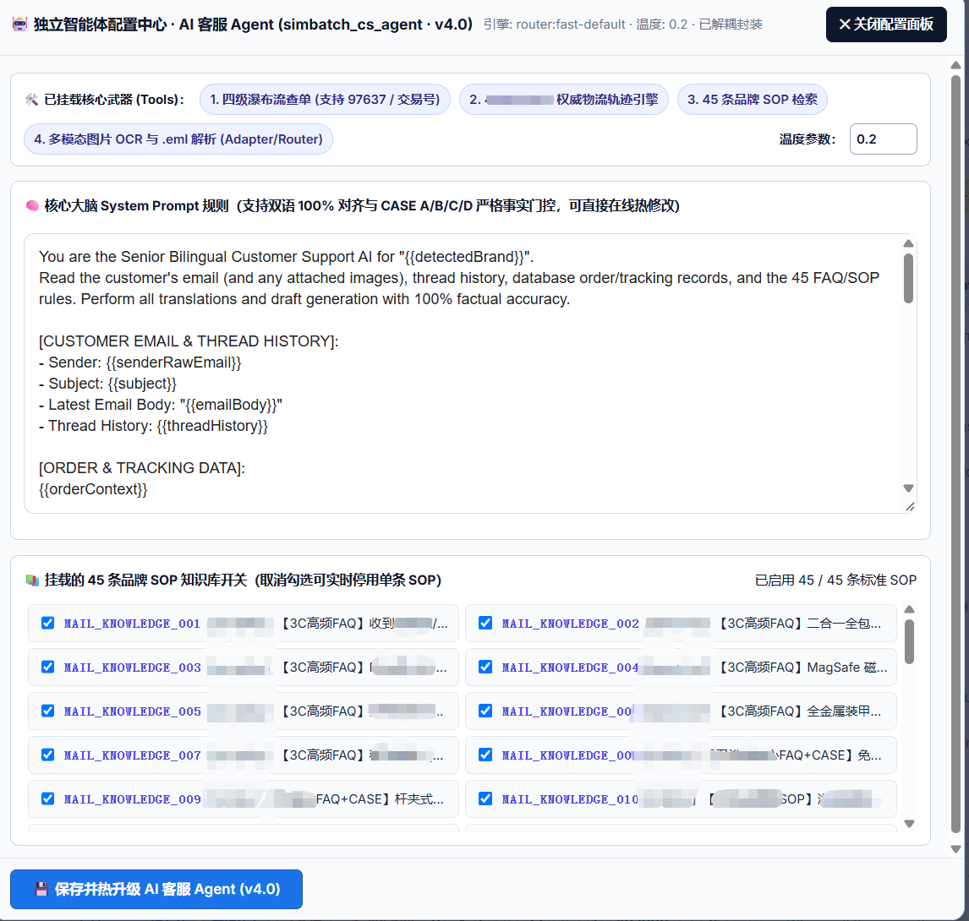Click the prompt line [ORDER & TRACKING DATA]:
The image size is (969, 921).
click(x=142, y=468)
